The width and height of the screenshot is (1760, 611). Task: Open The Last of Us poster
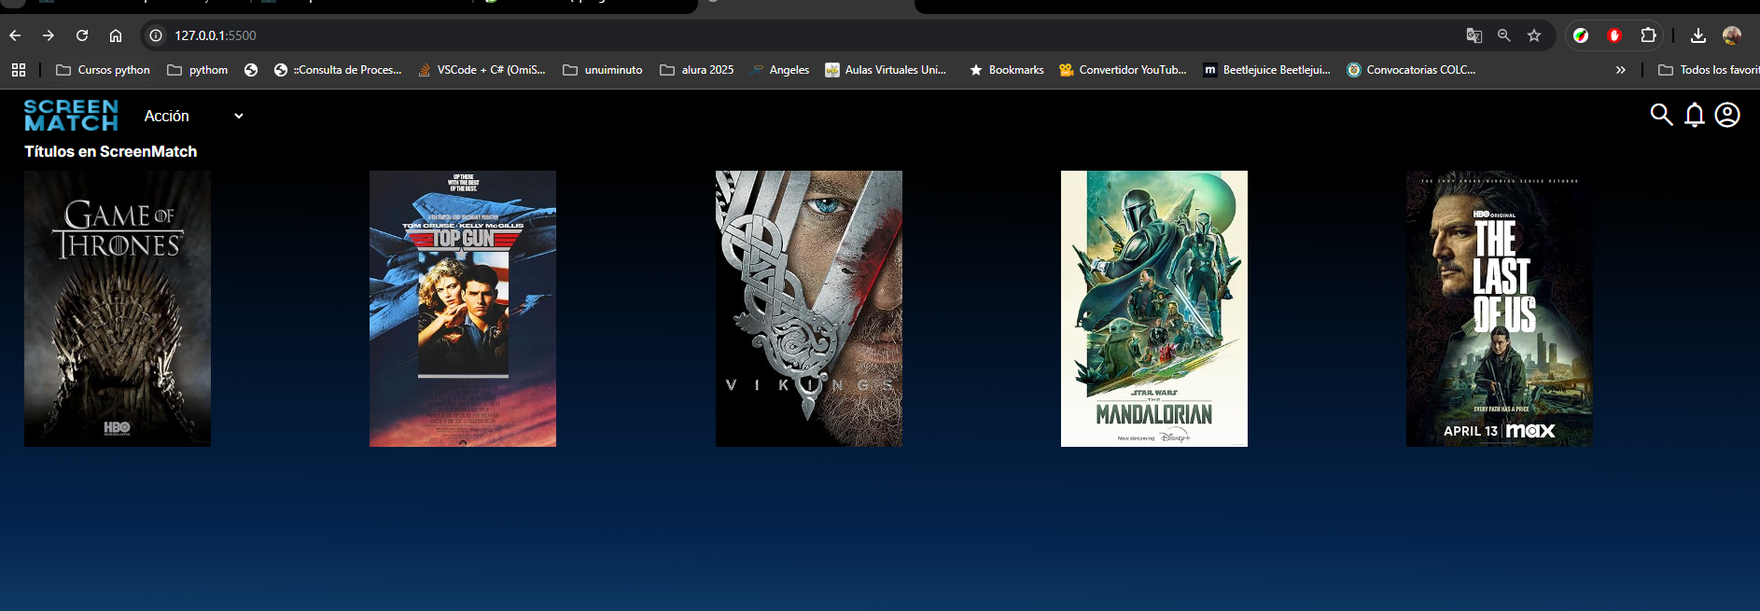(x=1500, y=309)
